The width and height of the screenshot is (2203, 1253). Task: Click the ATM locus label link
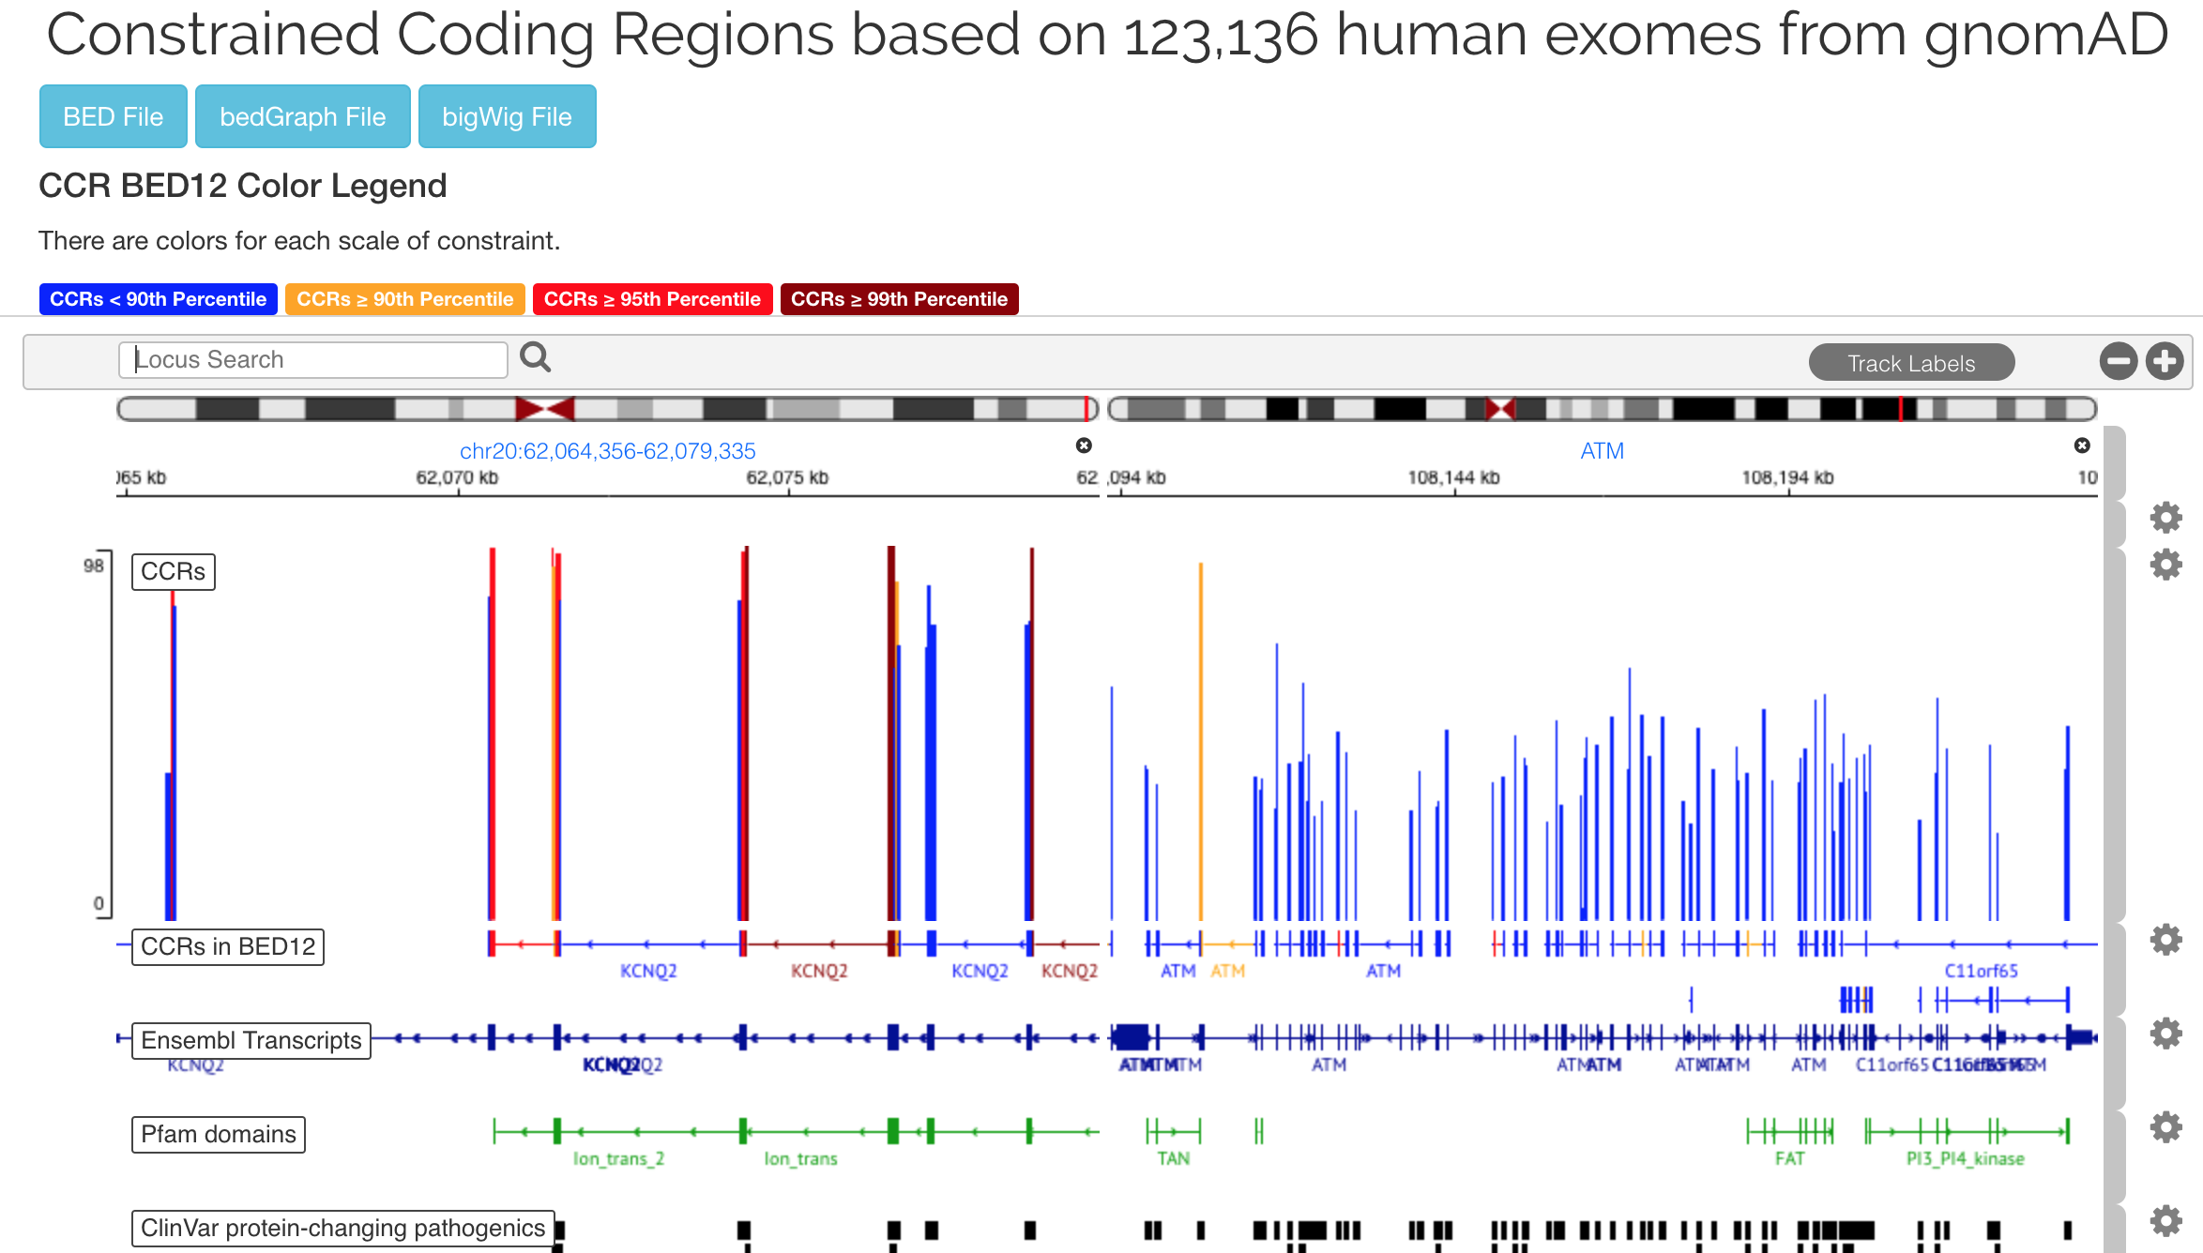pyautogui.click(x=1602, y=451)
